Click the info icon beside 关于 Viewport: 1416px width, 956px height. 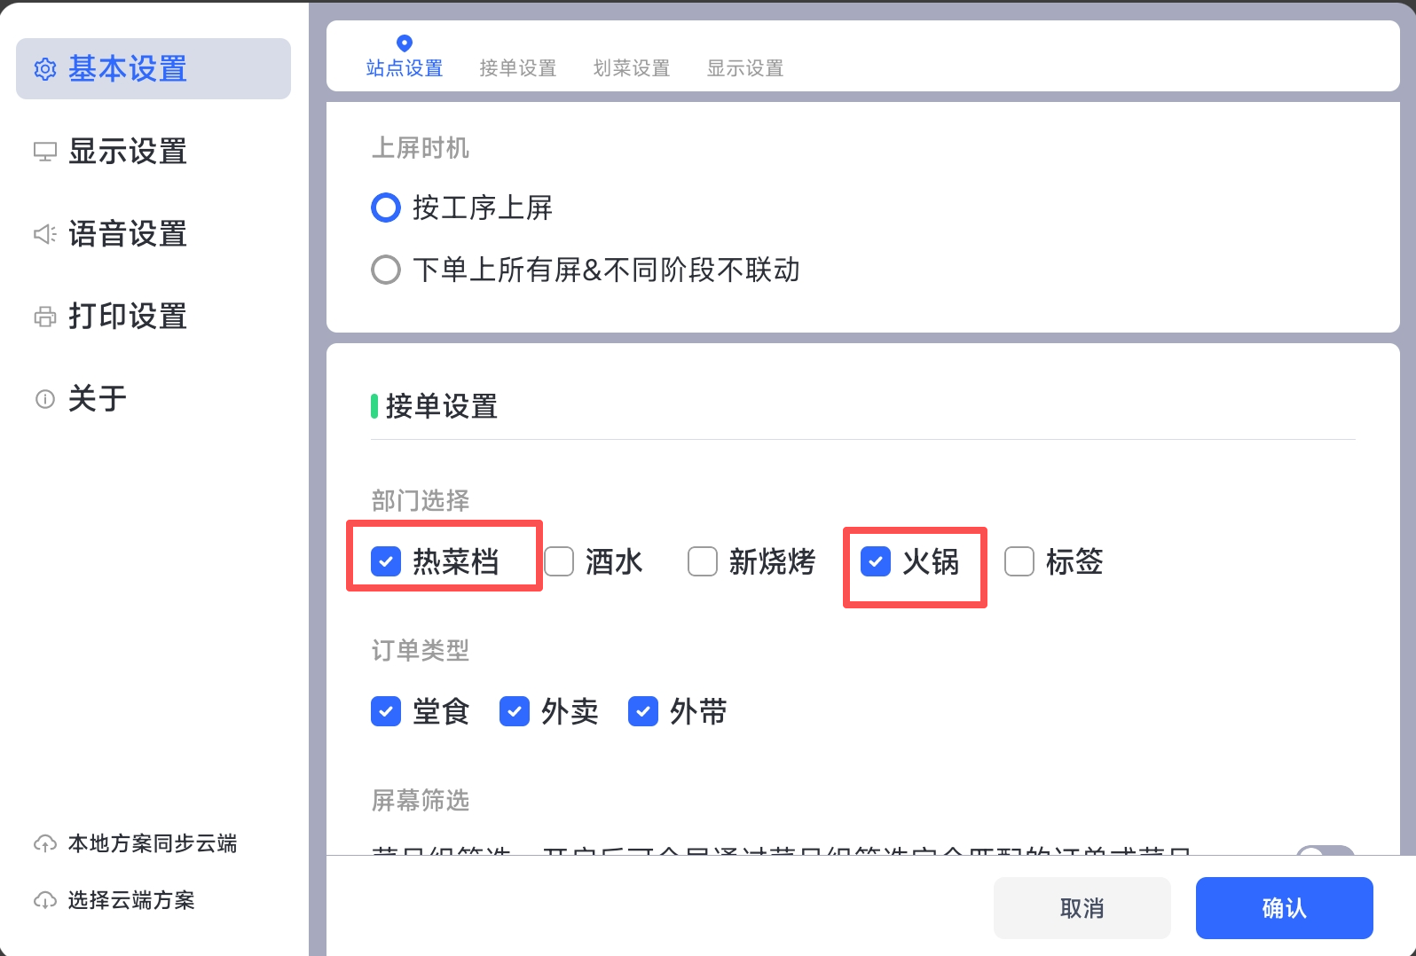(44, 399)
